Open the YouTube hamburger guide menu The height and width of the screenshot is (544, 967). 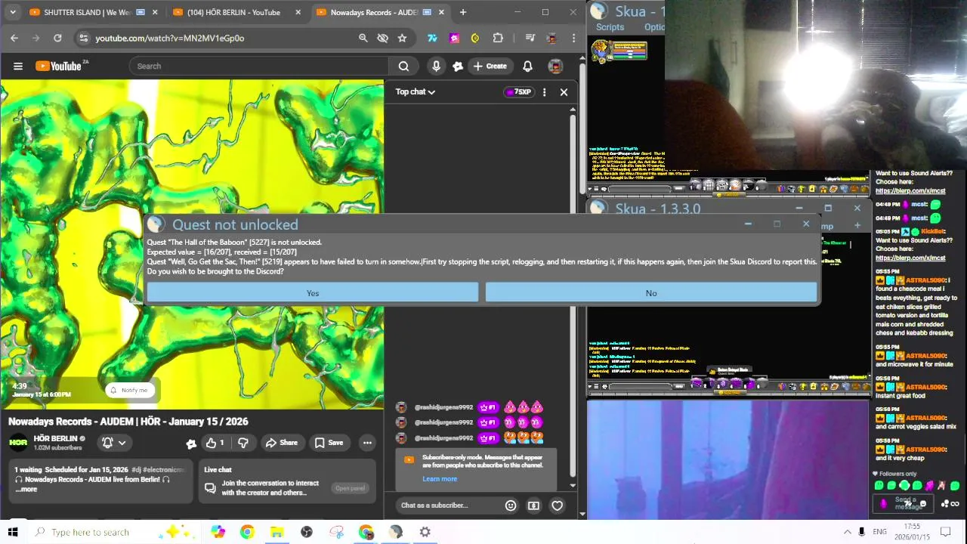tap(18, 66)
